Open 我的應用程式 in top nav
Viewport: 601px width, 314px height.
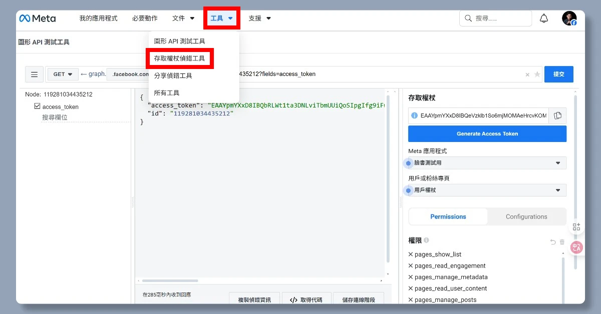[x=98, y=18]
